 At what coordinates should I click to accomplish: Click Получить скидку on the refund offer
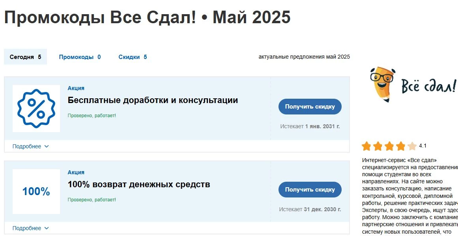coord(310,189)
